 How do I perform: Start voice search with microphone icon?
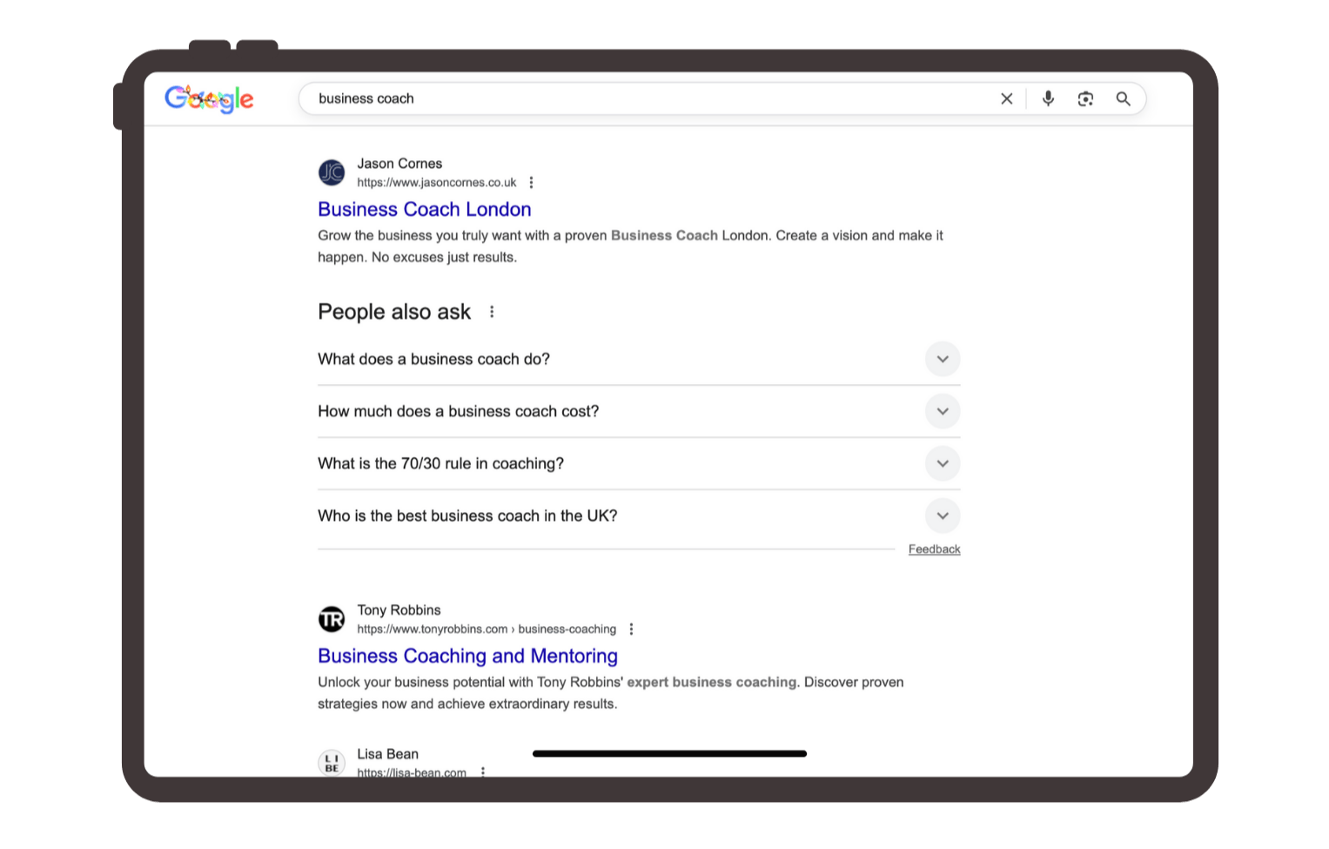[1048, 99]
